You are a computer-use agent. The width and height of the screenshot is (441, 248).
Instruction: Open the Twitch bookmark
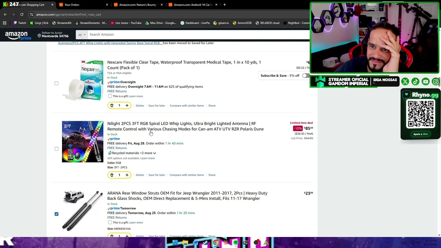pos(20,23)
